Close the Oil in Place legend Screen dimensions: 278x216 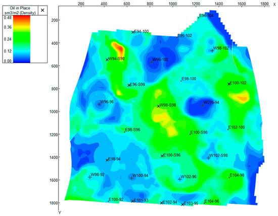pyautogui.click(x=42, y=10)
